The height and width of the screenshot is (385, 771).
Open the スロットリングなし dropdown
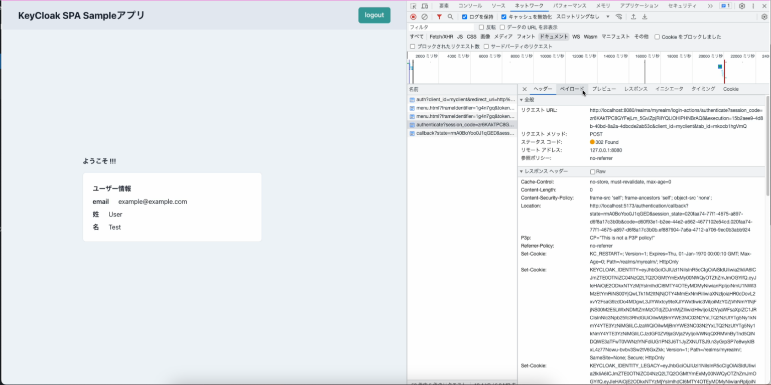(x=585, y=17)
